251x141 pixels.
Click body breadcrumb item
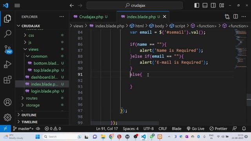tap(156, 26)
